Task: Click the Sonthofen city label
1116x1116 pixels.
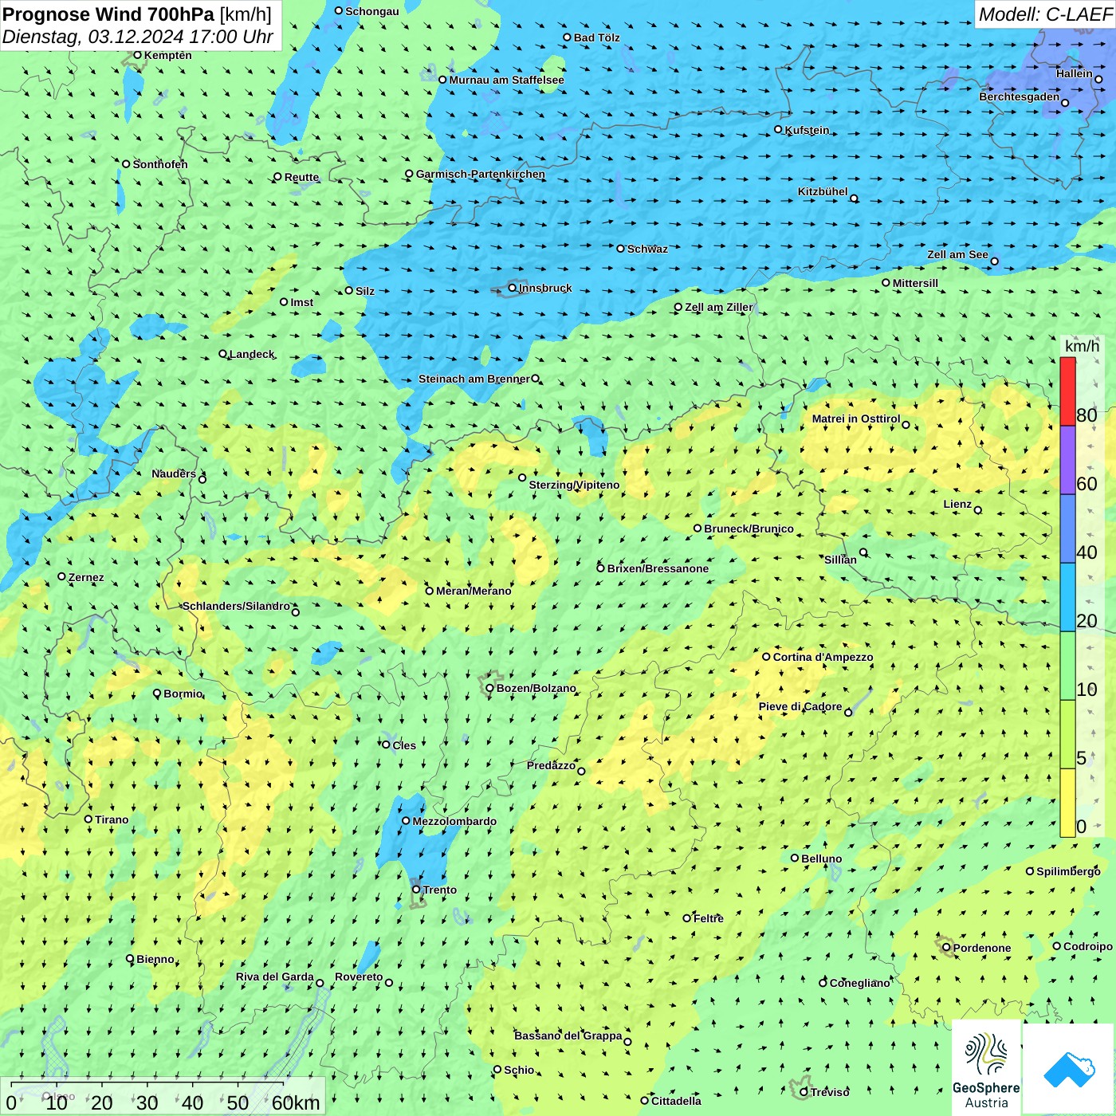Action: pos(160,164)
